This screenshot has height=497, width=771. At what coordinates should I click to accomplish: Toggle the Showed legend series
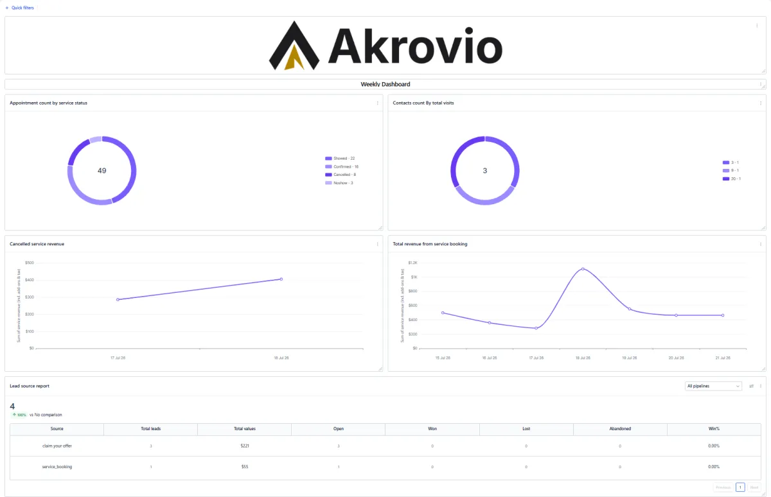pos(341,158)
